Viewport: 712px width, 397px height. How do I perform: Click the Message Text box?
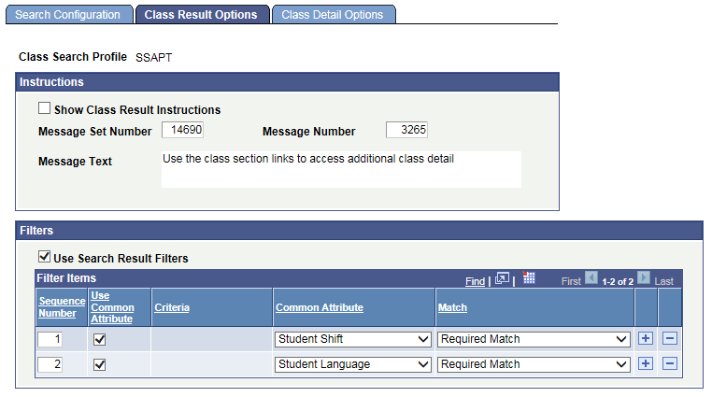341,169
